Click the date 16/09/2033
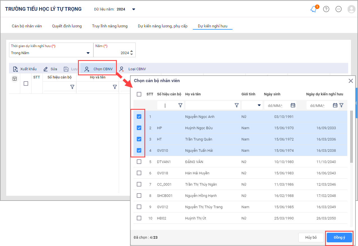Screen dimensions: 358x246 [326, 128]
